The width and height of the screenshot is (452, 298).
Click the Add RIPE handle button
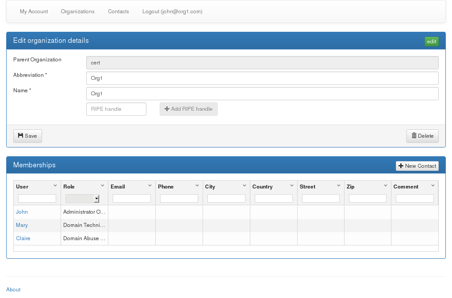click(188, 109)
